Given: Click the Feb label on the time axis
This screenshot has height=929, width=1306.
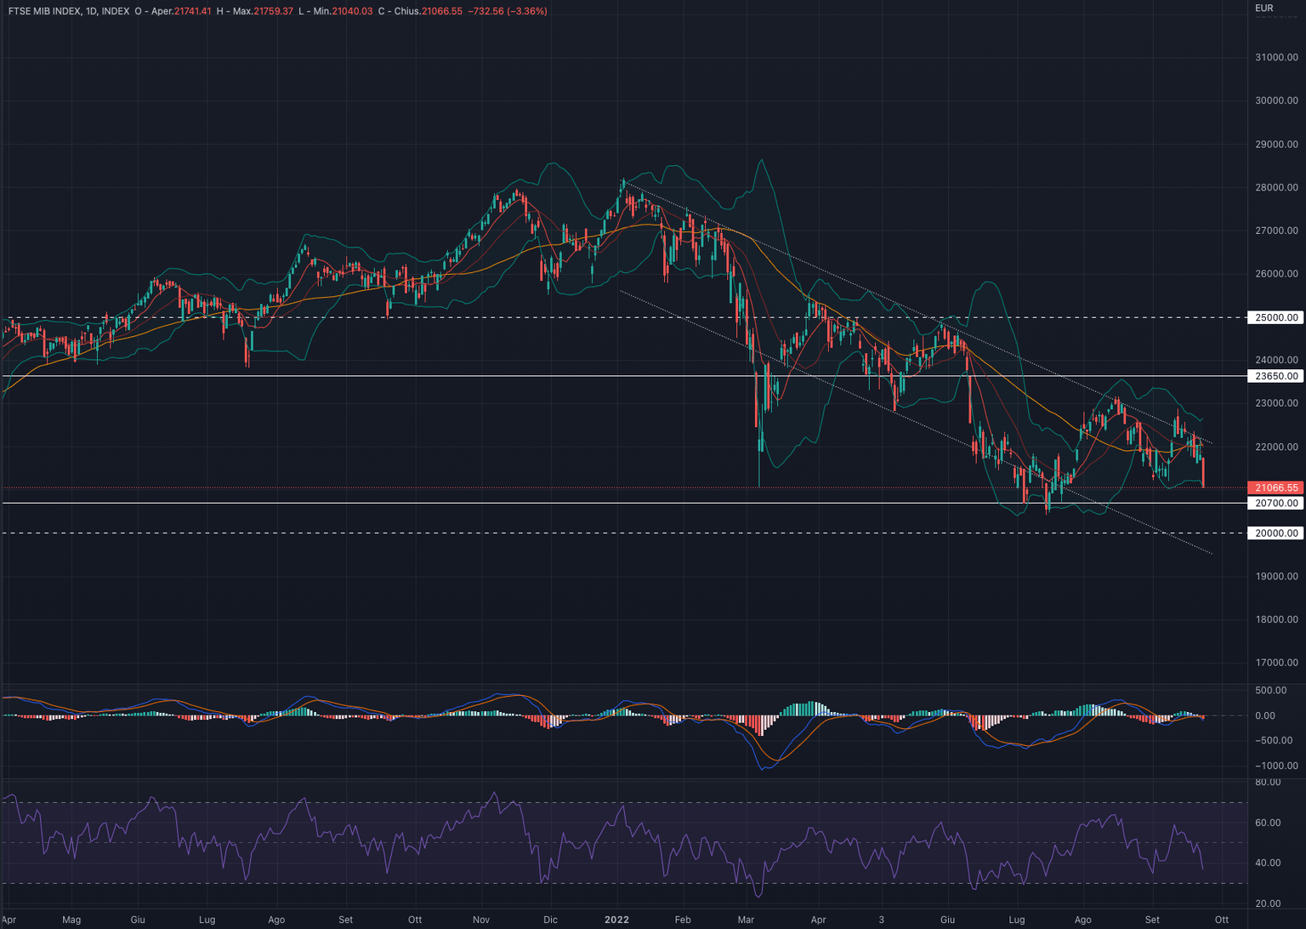Looking at the screenshot, I should tap(682, 920).
